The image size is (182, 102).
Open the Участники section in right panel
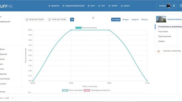pyautogui.click(x=163, y=31)
